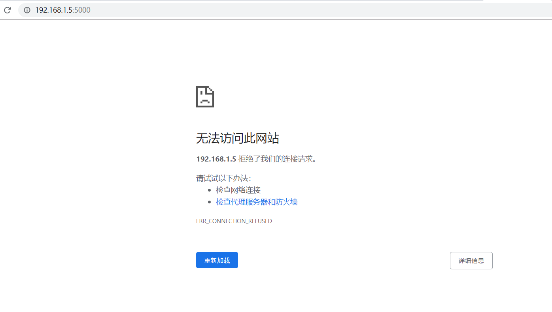Click the 无法访问此网站 heading
Image resolution: width=552 pixels, height=312 pixels.
(237, 138)
